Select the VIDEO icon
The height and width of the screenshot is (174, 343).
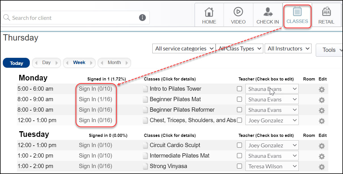(238, 15)
